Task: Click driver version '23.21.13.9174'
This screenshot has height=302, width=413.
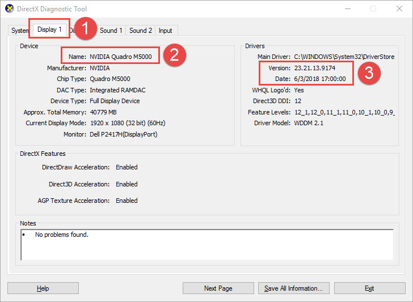Action: tap(315, 68)
